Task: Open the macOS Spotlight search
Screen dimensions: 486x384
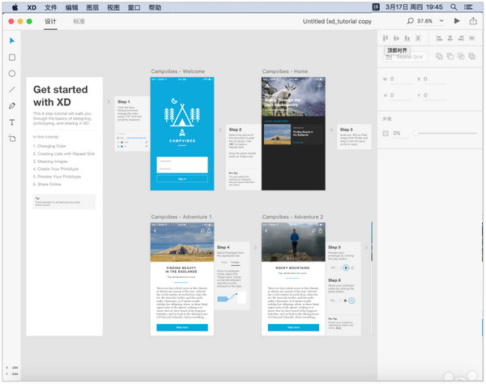Action: click(454, 6)
